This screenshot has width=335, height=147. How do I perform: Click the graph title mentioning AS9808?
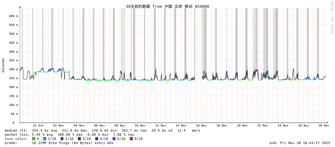[167, 6]
